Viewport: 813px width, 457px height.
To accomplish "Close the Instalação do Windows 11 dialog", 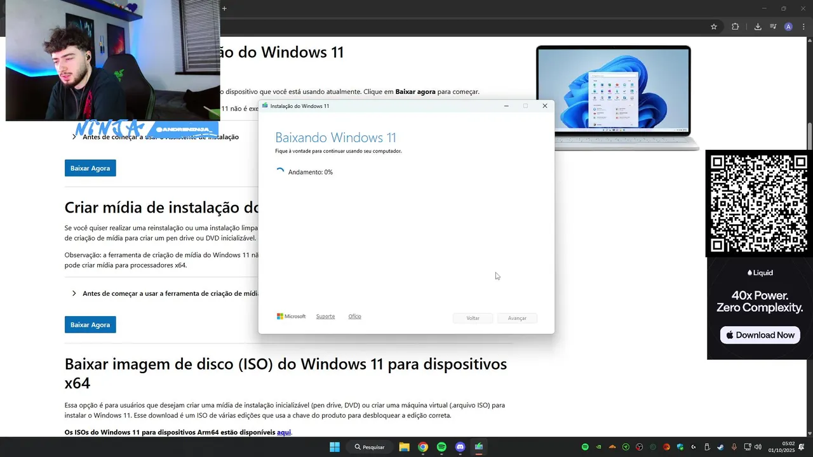I will [x=544, y=106].
